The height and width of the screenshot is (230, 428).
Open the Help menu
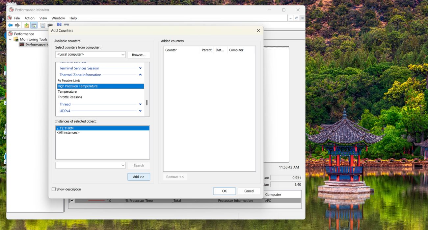[73, 18]
